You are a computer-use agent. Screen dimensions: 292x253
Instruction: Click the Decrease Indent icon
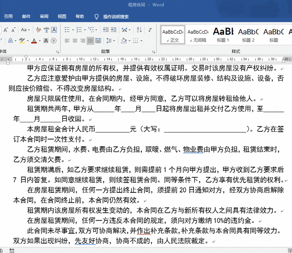(106, 30)
